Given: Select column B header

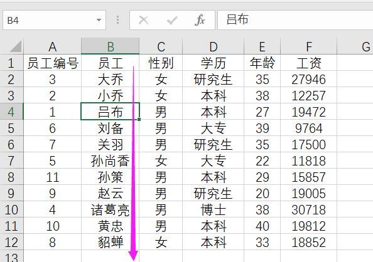Looking at the screenshot, I should pos(110,46).
